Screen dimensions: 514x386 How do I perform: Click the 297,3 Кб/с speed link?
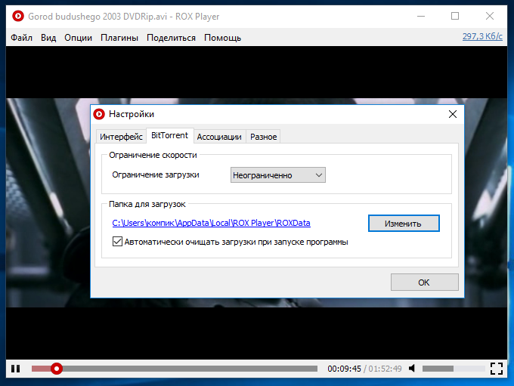482,36
